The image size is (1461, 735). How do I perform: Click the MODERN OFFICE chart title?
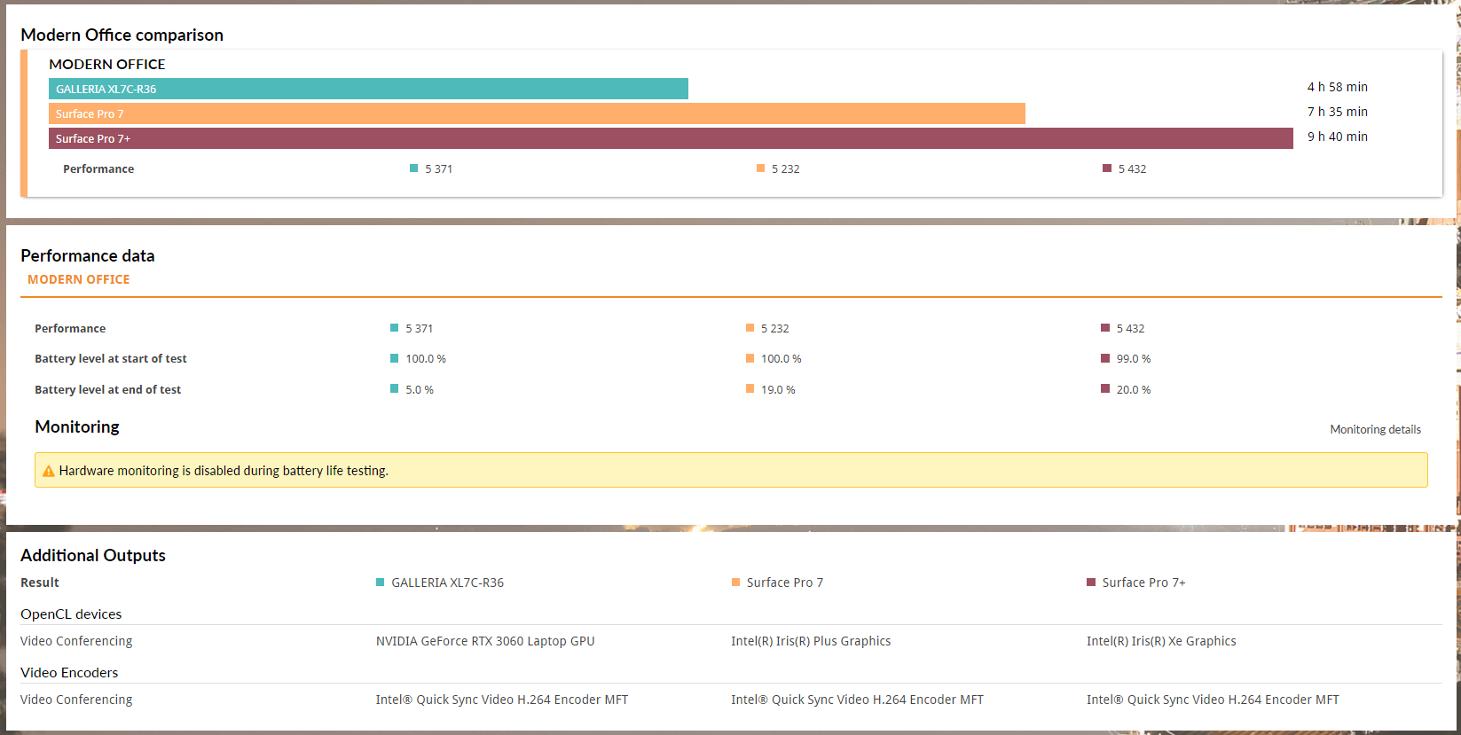tap(107, 64)
